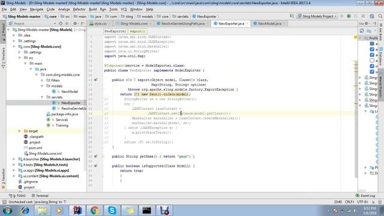Open the Event Log button
This screenshot has width=384, height=216.
[365, 196]
